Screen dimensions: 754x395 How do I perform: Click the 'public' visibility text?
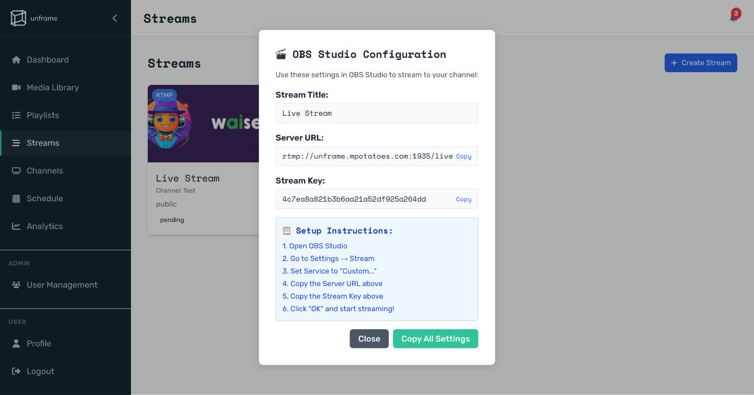166,204
